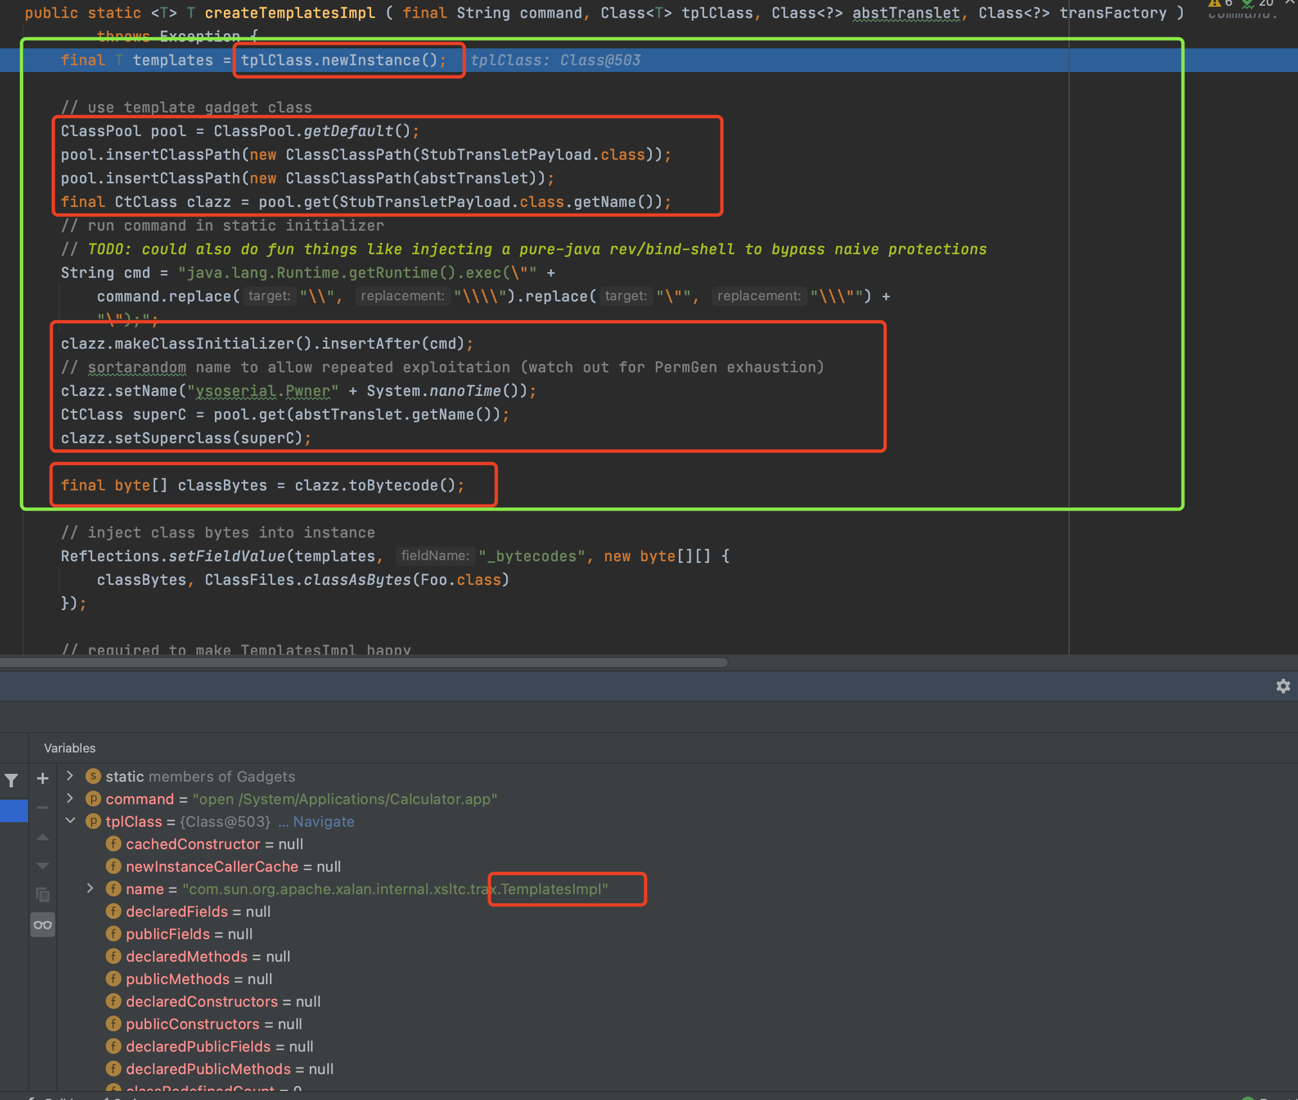The image size is (1298, 1100).
Task: Click 'tplClass.newInstance();' in highlighted line
Action: 344,60
